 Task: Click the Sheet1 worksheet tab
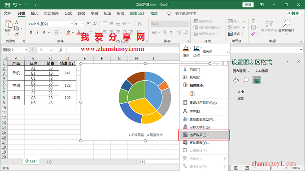pyautogui.click(x=31, y=161)
